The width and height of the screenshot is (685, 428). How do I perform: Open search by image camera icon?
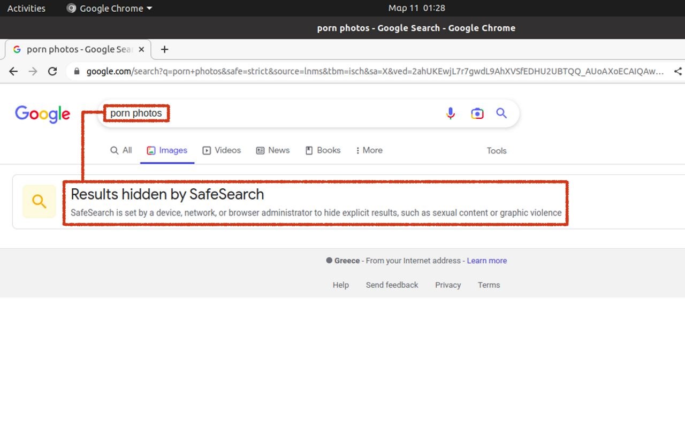coord(477,113)
